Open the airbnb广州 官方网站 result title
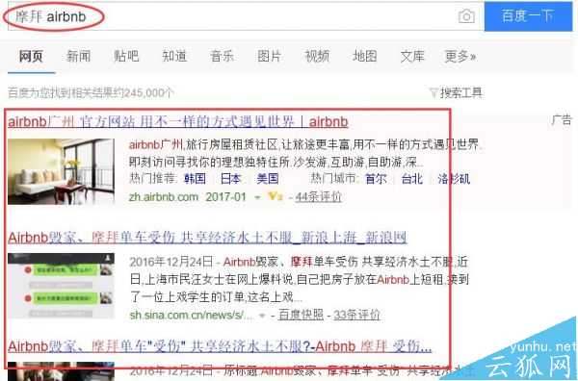The image size is (578, 381). (178, 121)
